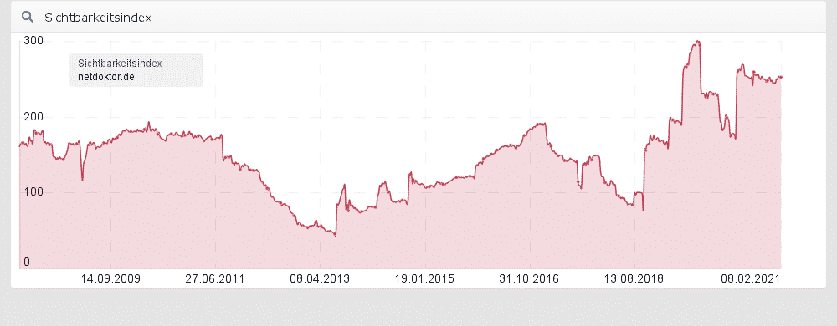
Task: Click the 0 y-axis value
Action: [27, 262]
